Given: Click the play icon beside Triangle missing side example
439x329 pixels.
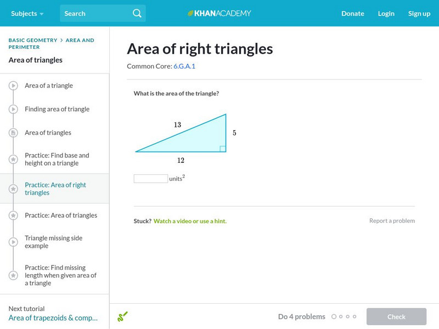Looking at the screenshot, I should tap(13, 242).
